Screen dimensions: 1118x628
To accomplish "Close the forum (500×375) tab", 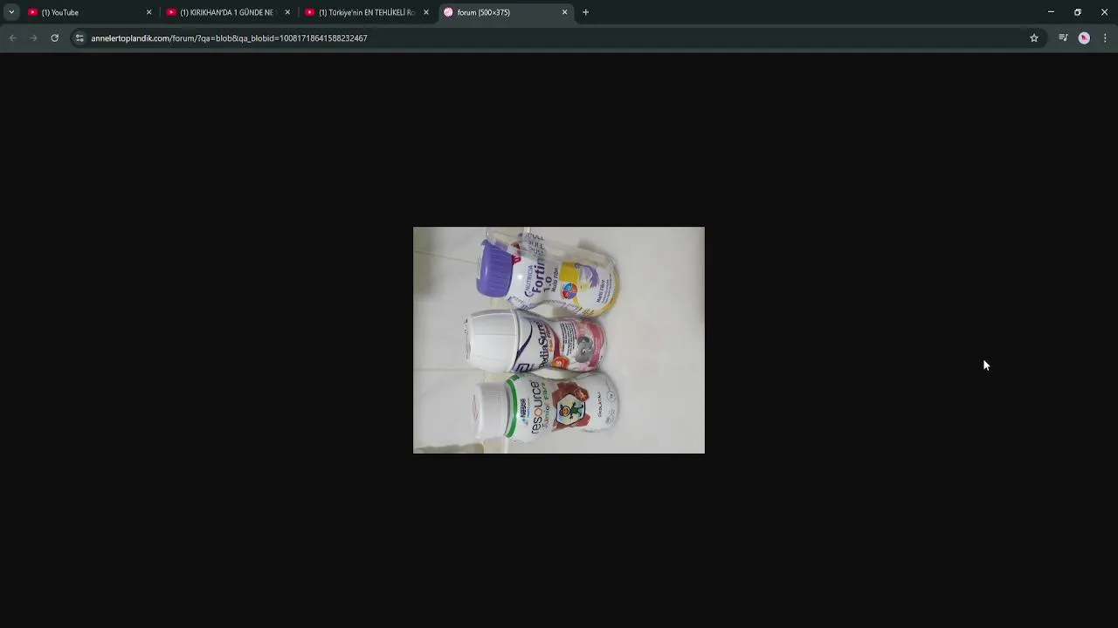I will coord(564,12).
